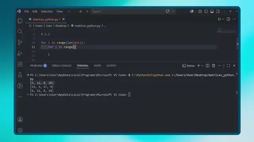Click the breadcrumb ellipsis symbol
The image size is (254, 142).
point(105,26)
